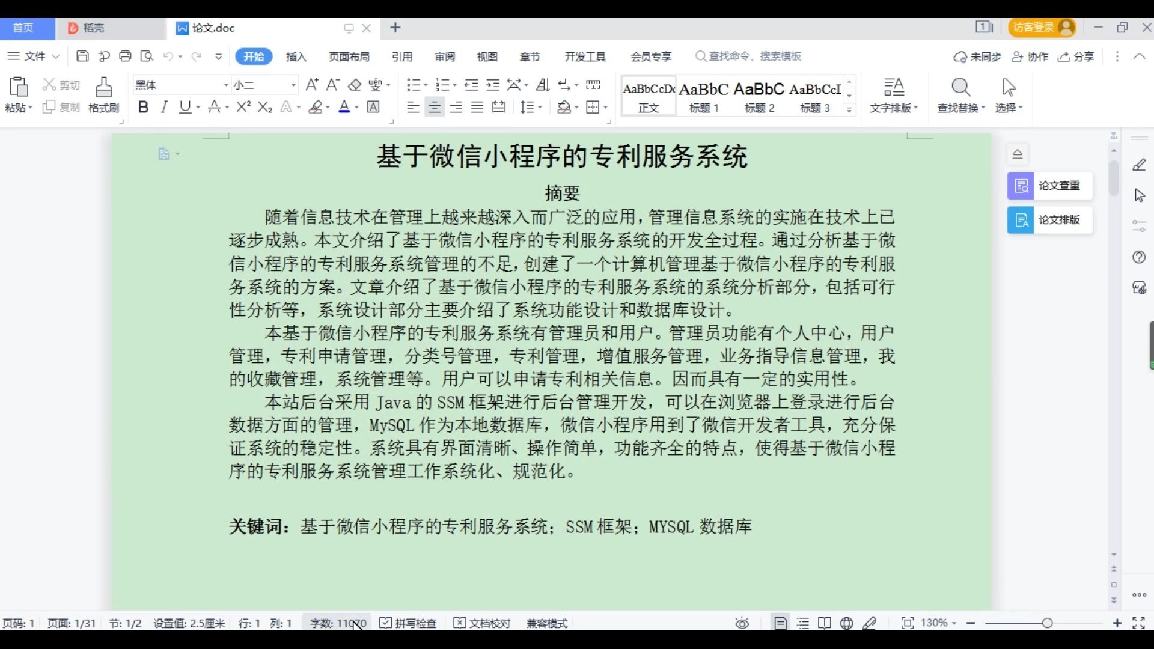Click the document's vertical scrollbar thumb
1154x649 pixels.
[x=1114, y=178]
